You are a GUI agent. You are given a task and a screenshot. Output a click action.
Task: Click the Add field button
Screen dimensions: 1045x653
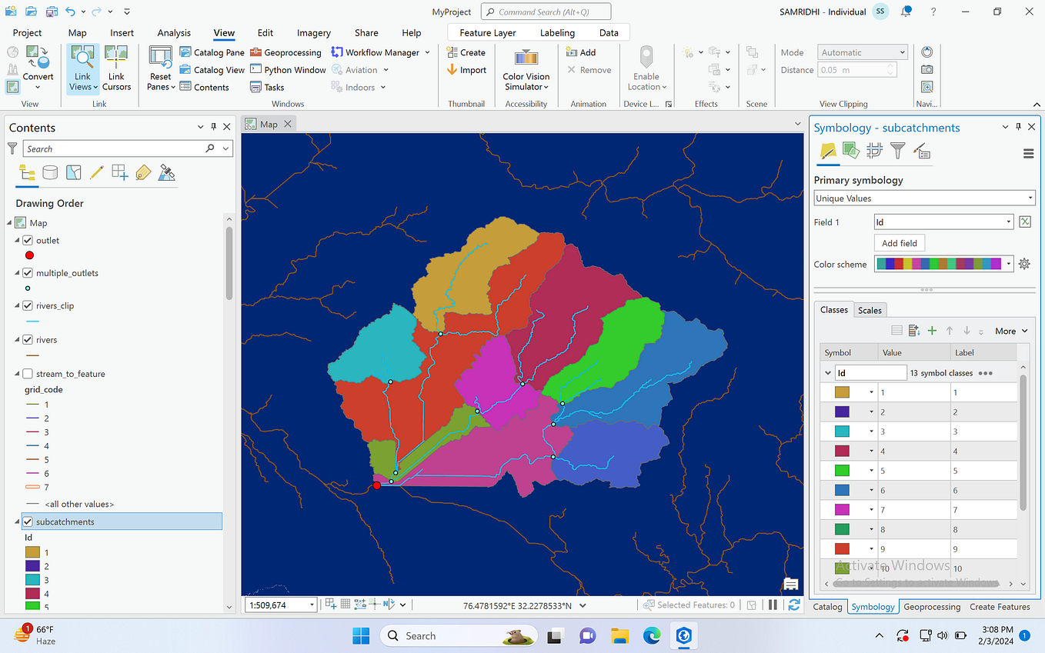tap(899, 242)
